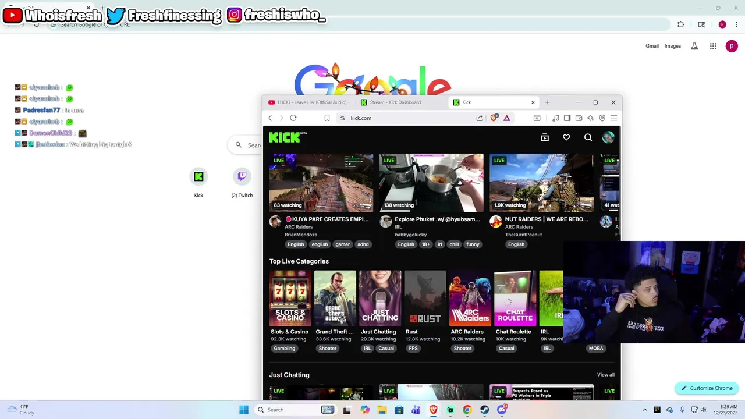Image resolution: width=745 pixels, height=419 pixels.
Task: Go back in the Brave browser
Action: pyautogui.click(x=270, y=118)
